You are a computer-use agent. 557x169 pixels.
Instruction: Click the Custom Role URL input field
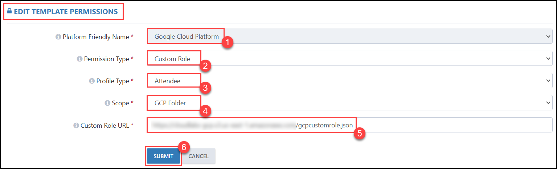click(350, 125)
